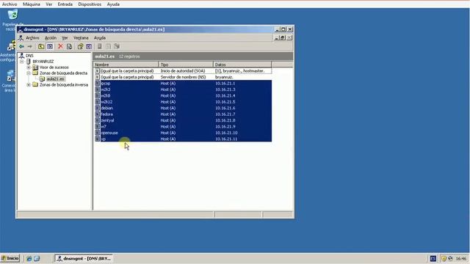Select Zonas de búsqueda directa folder
This screenshot has height=264, width=470.
pos(63,73)
